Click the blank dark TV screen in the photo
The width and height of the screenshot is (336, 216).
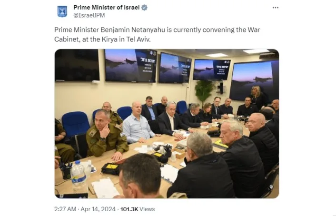[77, 65]
